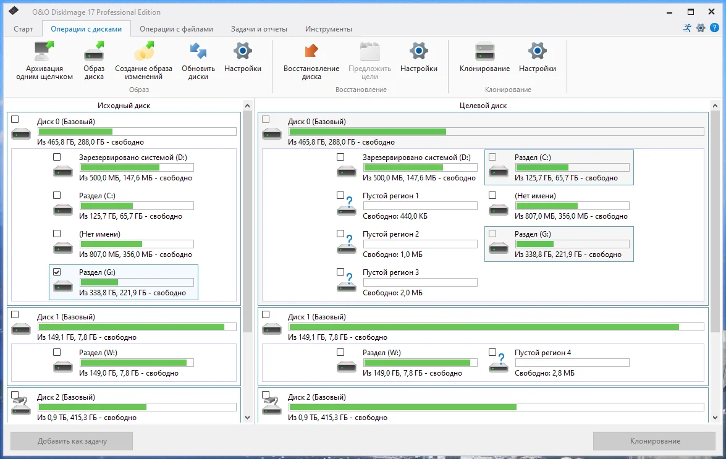Click the source Диск 2 USB drive icon
Image resolution: width=726 pixels, height=459 pixels.
[x=21, y=406]
